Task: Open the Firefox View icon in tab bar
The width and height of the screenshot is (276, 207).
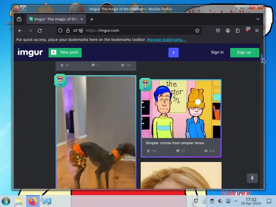Action: click(x=19, y=19)
